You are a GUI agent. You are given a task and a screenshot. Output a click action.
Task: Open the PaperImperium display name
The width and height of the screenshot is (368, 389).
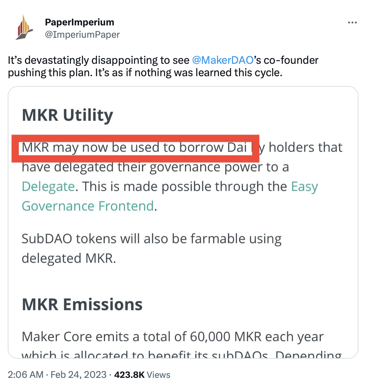click(80, 22)
